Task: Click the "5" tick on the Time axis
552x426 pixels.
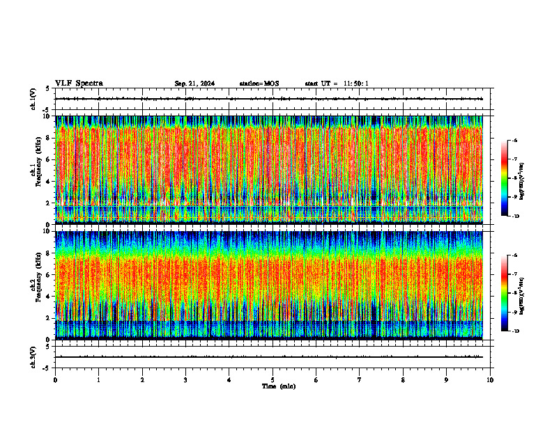Action: [x=273, y=380]
